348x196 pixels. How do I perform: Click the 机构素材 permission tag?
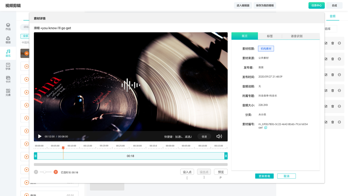(266, 48)
